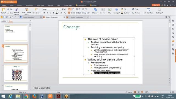Start reading view from status bar
Image resolution: width=176 pixels, height=99 pixels.
click(142, 92)
